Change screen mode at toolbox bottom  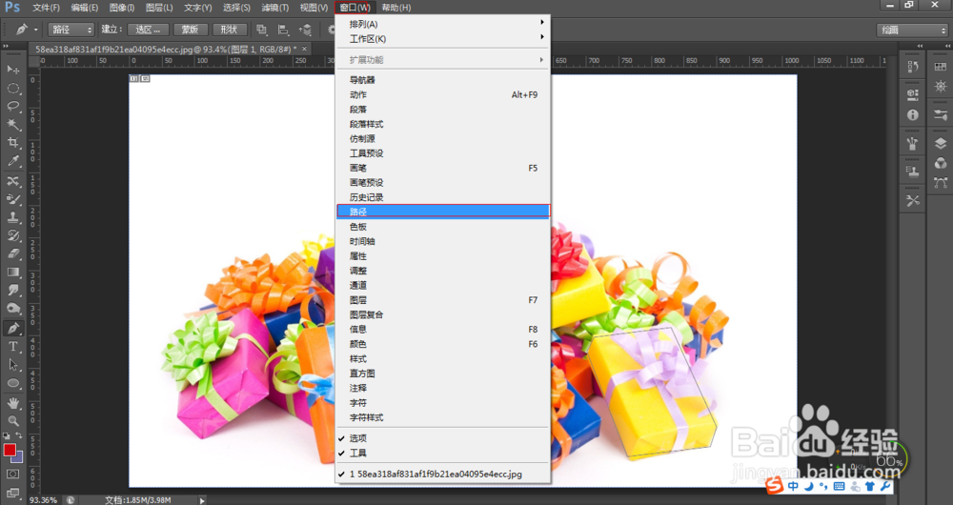point(12,492)
